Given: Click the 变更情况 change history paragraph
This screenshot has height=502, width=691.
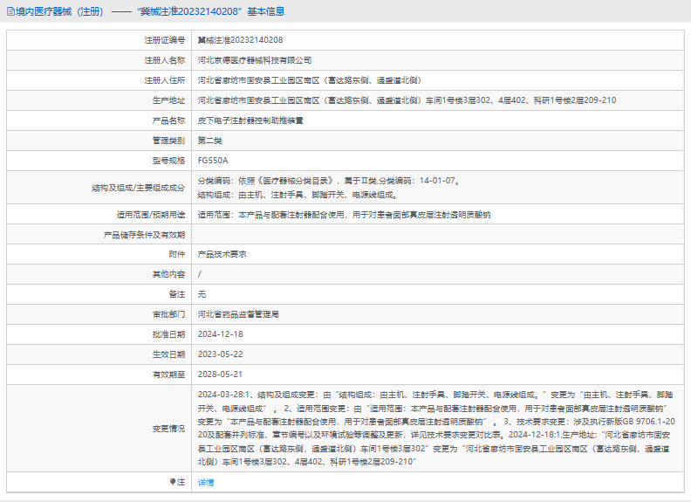Looking at the screenshot, I should tap(436, 428).
